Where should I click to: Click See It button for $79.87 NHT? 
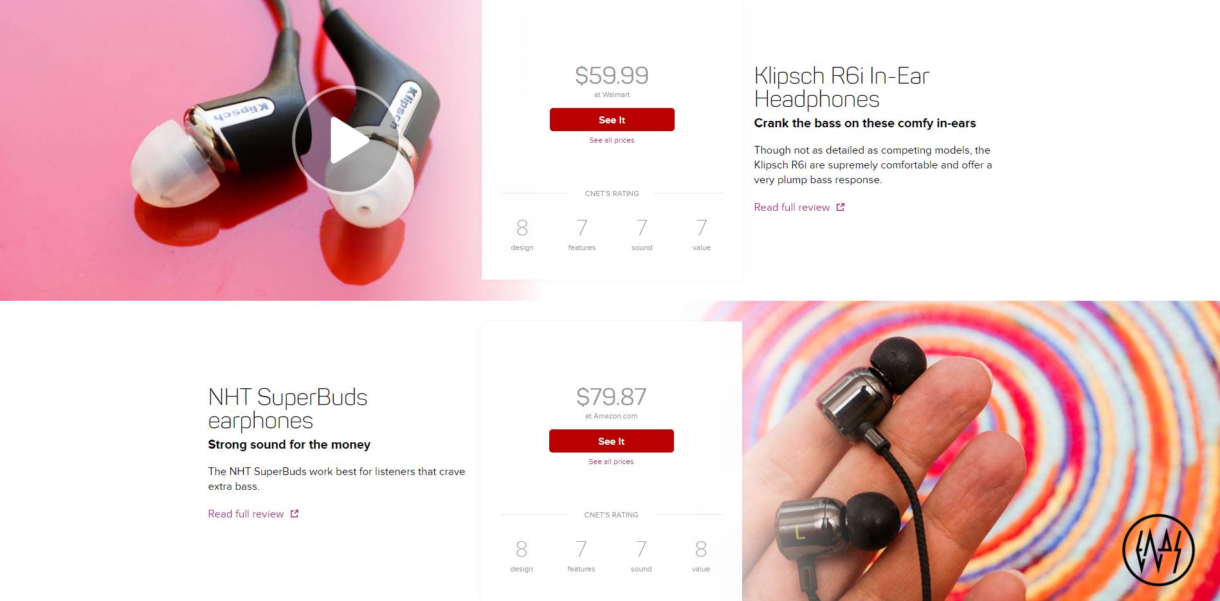coord(611,441)
